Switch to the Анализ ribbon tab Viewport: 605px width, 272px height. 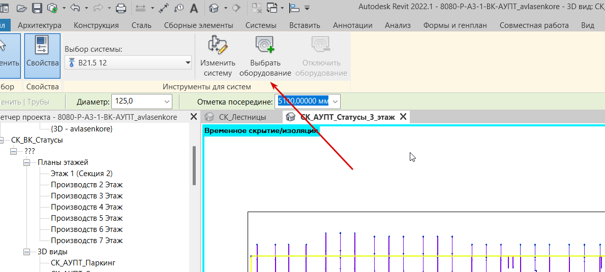pyautogui.click(x=398, y=25)
